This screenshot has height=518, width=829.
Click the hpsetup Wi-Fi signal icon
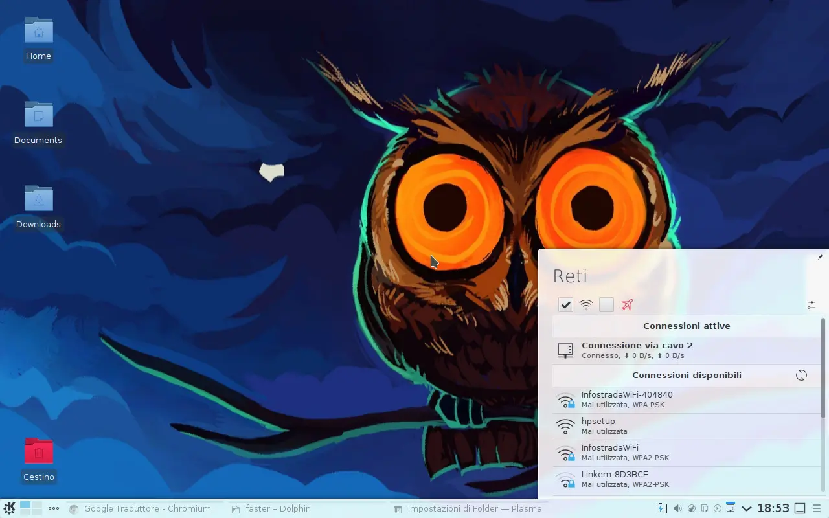pos(565,426)
